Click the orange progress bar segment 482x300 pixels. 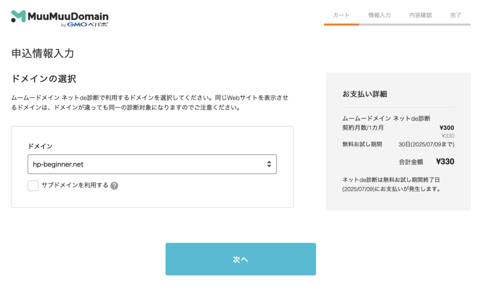click(341, 24)
